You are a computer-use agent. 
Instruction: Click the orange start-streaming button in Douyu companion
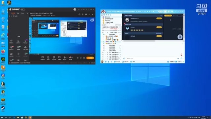90,58
